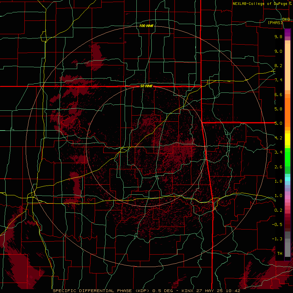Click the -1.3 value on color scale
Screen dimensions: 293x293
coord(277,239)
